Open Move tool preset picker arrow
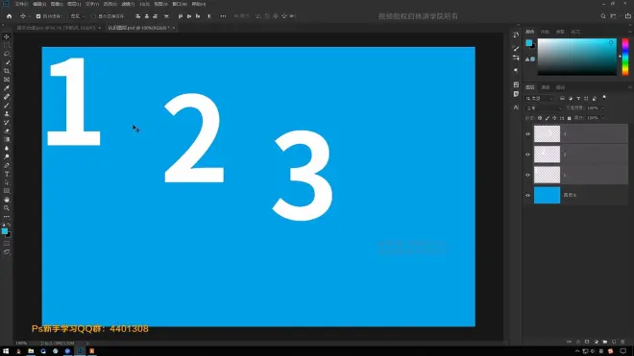Screen dimensions: 634x356 pos(30,16)
